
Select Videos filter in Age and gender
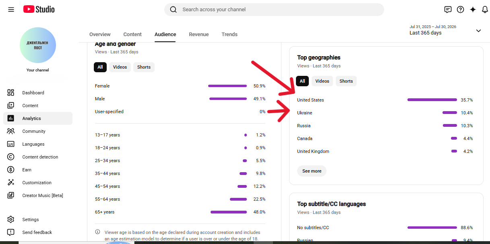pyautogui.click(x=120, y=67)
